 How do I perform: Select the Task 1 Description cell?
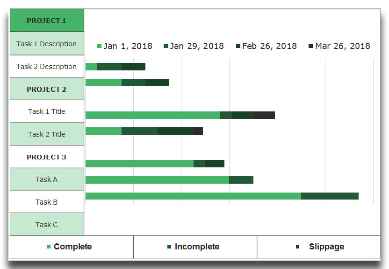tap(46, 44)
